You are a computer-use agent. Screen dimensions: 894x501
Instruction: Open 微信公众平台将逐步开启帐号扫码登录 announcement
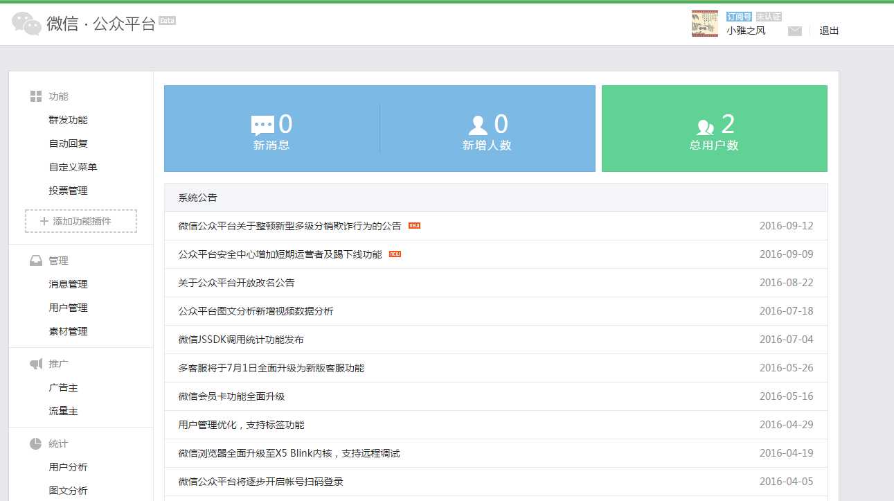(x=260, y=482)
